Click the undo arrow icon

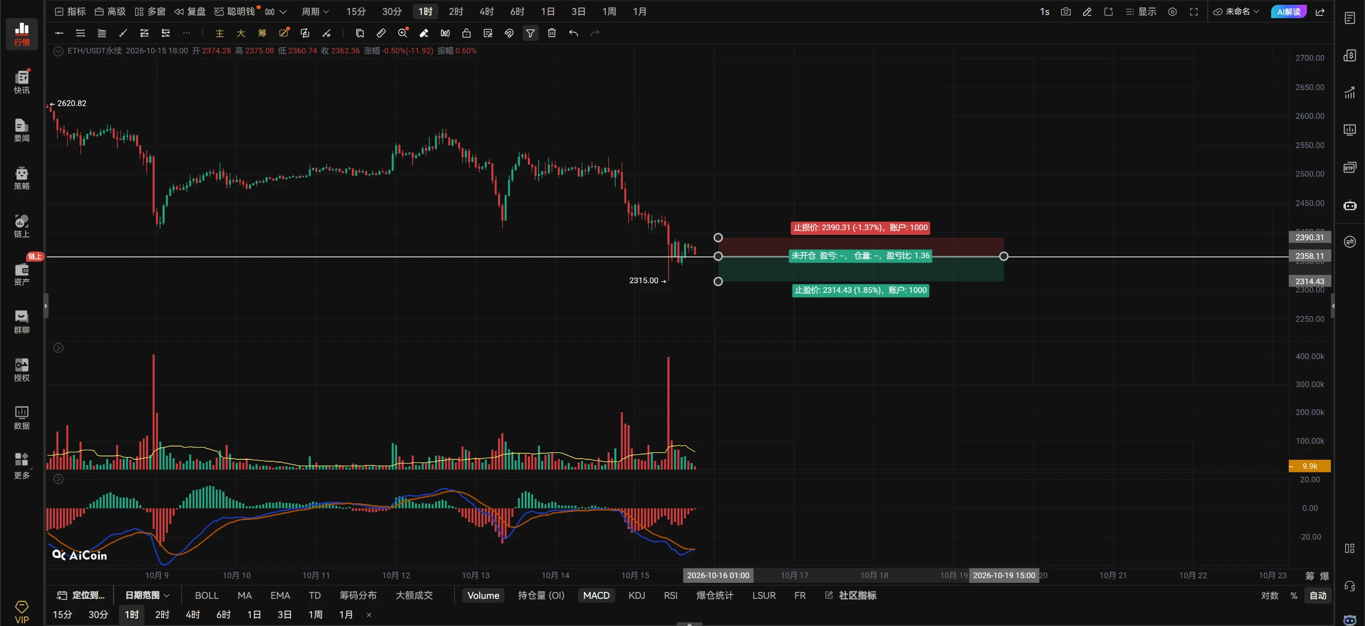click(x=573, y=33)
